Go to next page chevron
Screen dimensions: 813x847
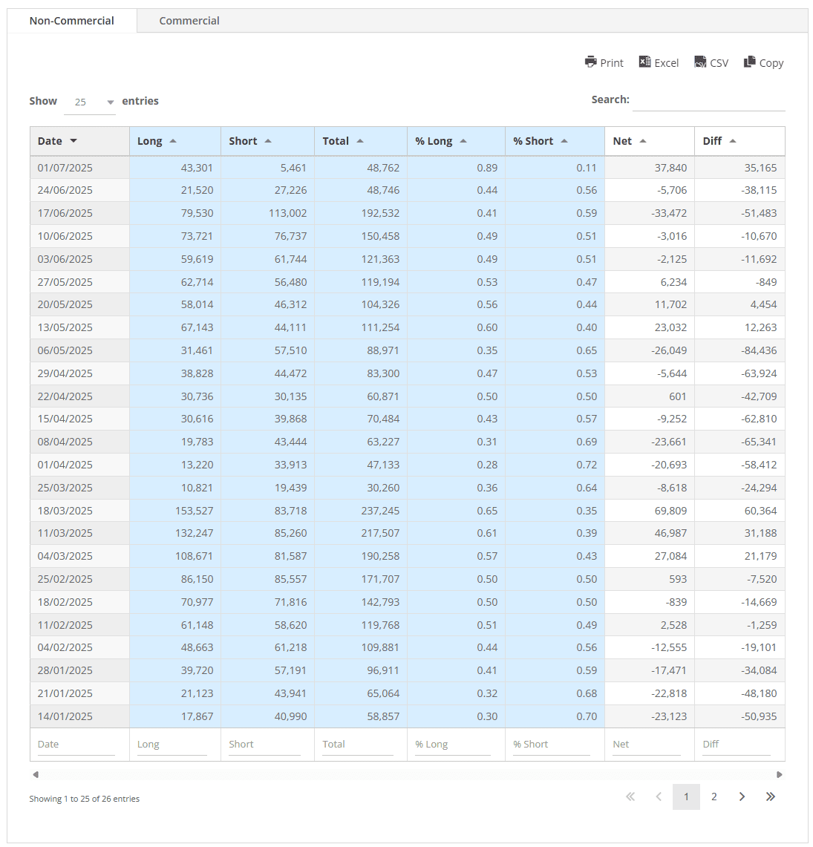[742, 797]
